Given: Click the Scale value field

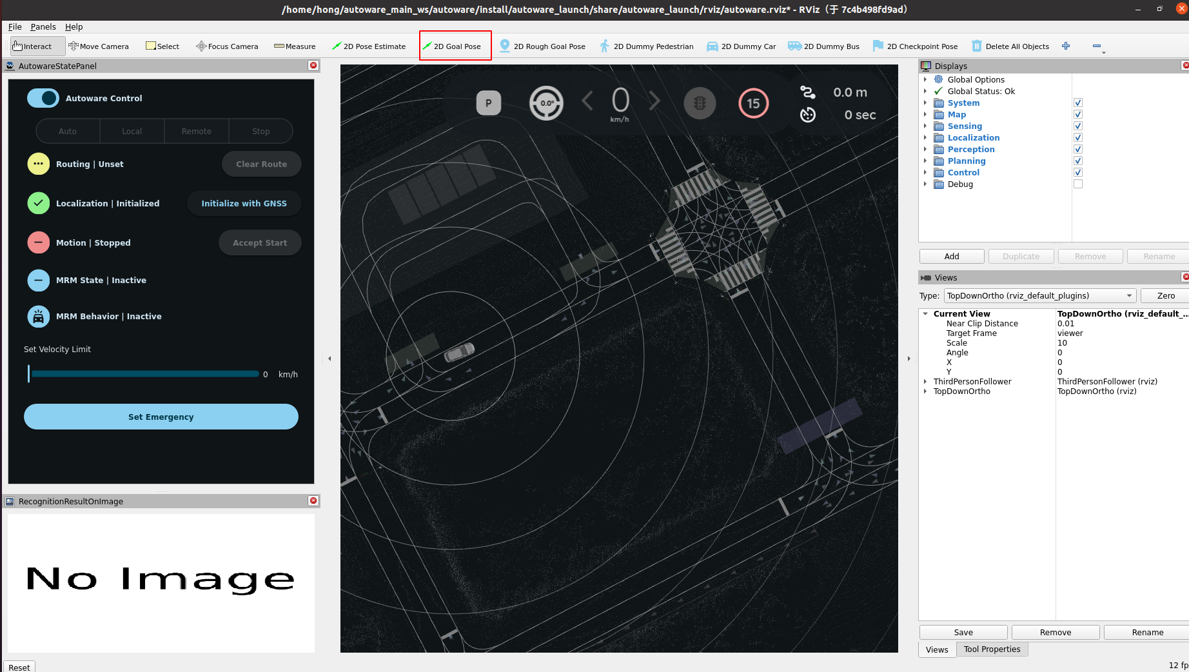Looking at the screenshot, I should [1121, 343].
